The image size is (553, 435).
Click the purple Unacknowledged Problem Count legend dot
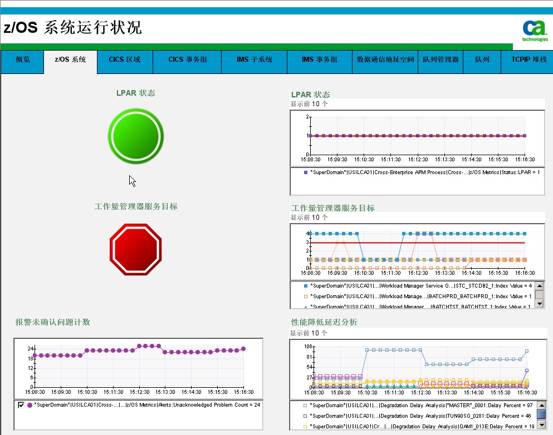(30, 405)
